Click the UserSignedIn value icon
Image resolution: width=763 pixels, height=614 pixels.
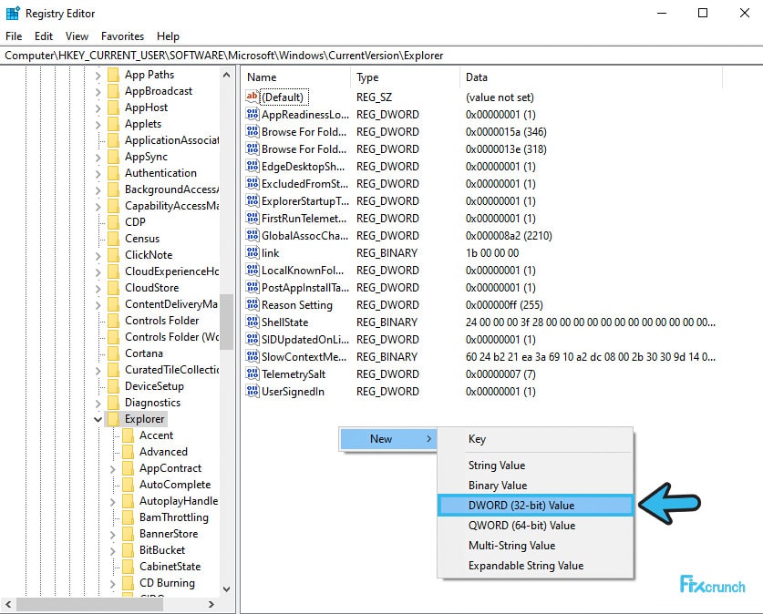coord(253,392)
